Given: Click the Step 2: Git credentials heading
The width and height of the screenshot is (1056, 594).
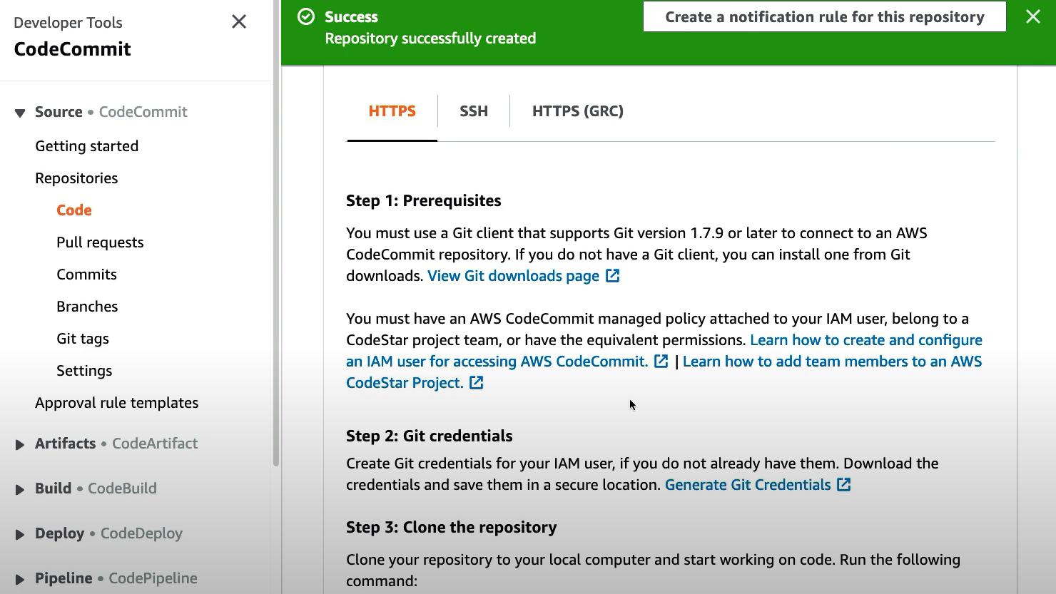Looking at the screenshot, I should [x=429, y=436].
